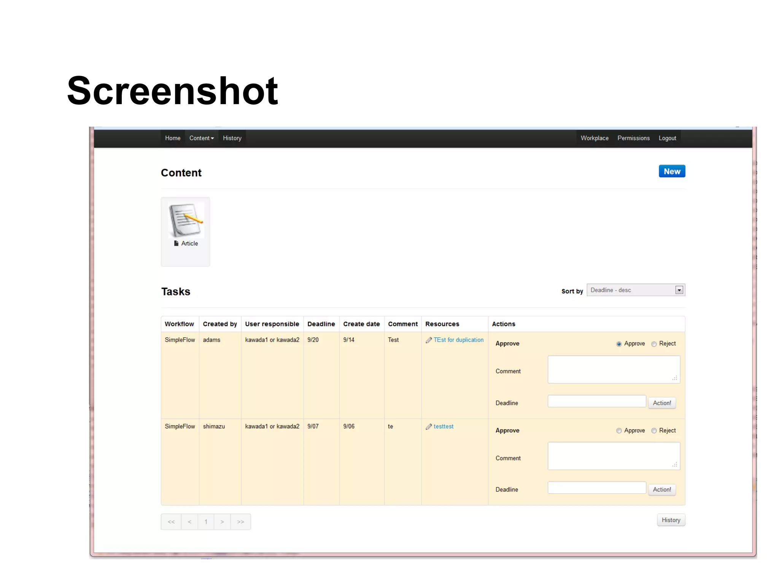779x584 pixels.
Task: Go to last page with >> button
Action: [240, 522]
